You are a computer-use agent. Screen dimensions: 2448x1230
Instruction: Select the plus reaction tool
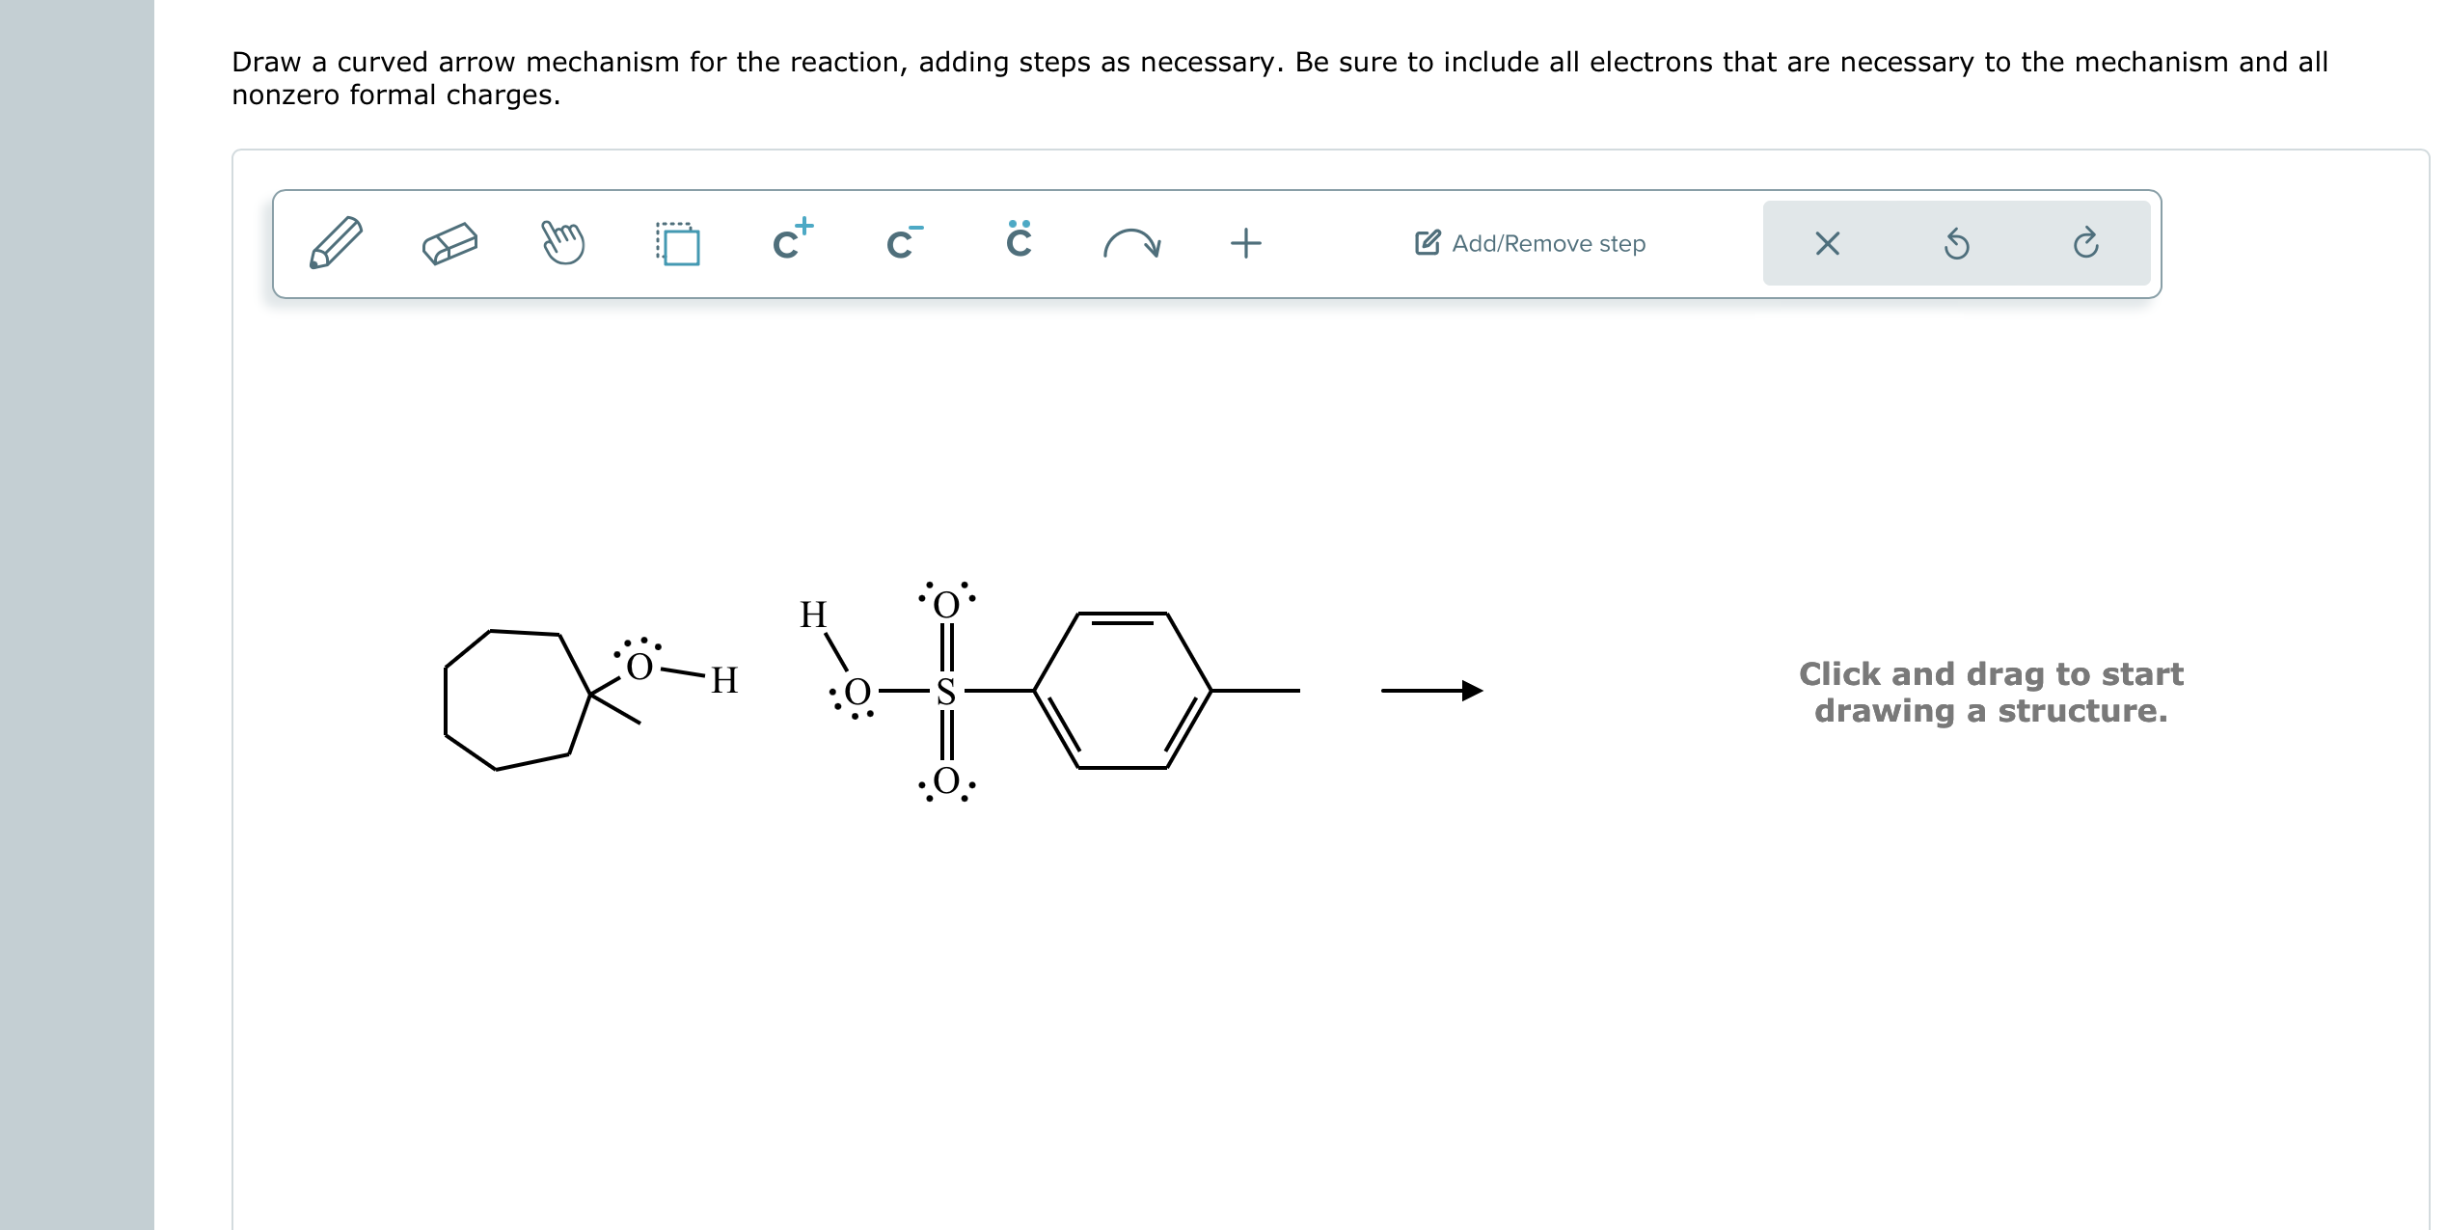click(1245, 243)
